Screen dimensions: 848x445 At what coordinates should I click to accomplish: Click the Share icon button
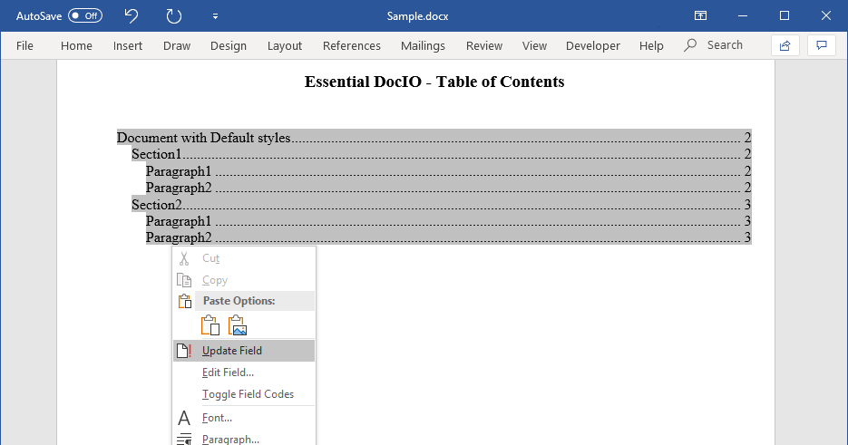tap(785, 45)
